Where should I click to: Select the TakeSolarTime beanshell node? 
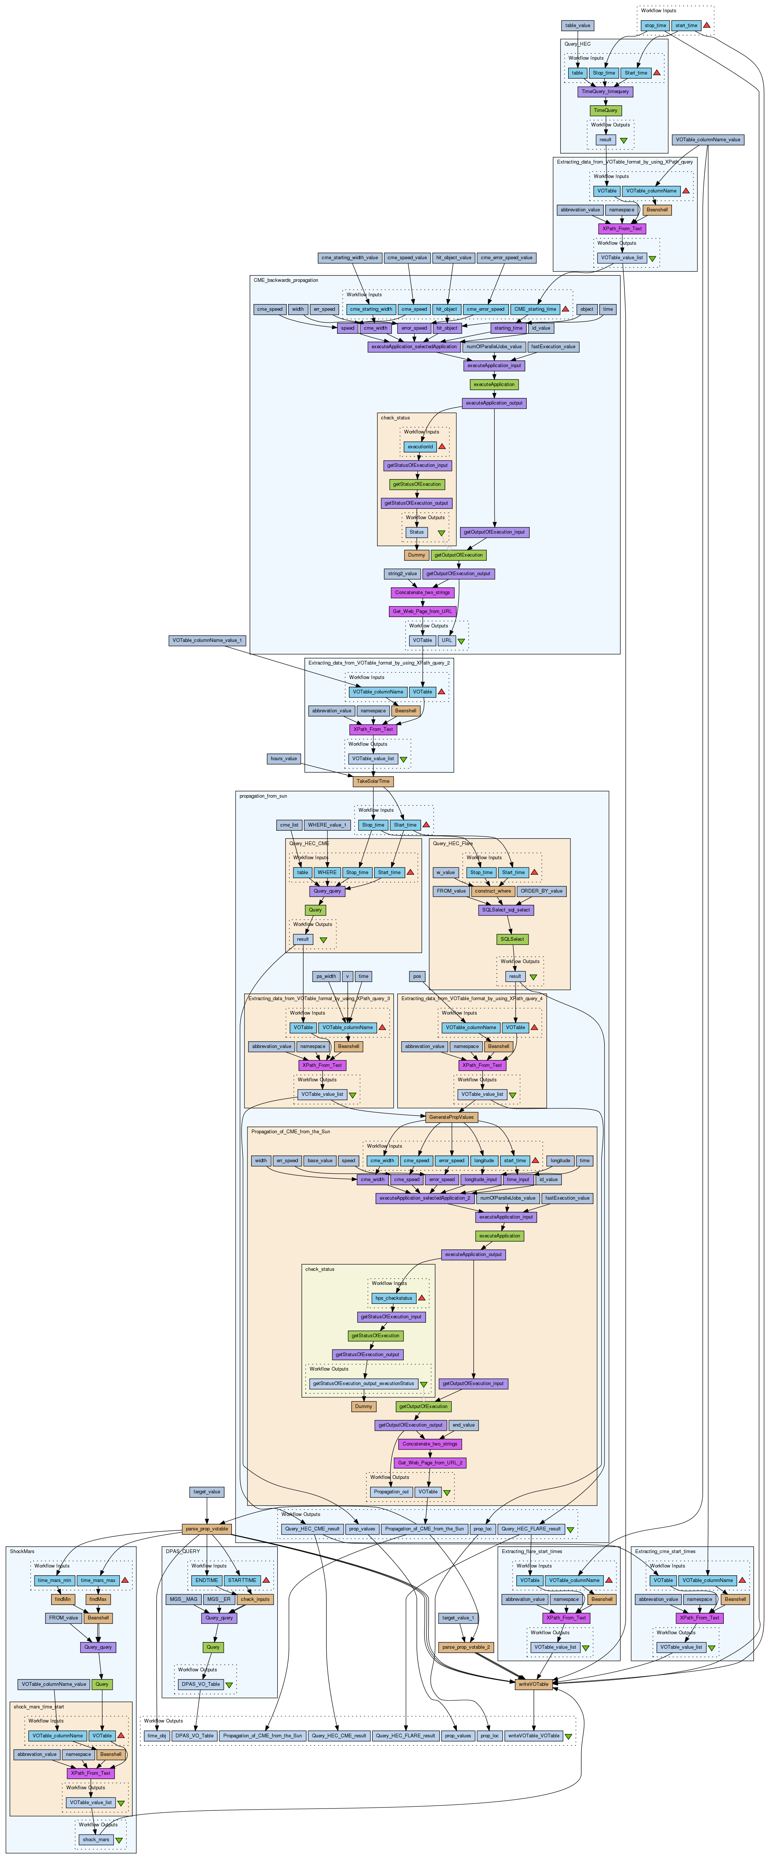click(x=373, y=781)
